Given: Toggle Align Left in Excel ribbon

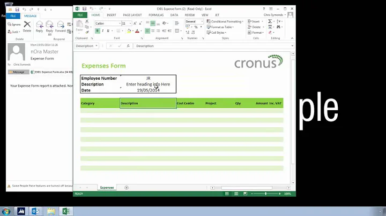Looking at the screenshot, I should pyautogui.click(x=147, y=30).
